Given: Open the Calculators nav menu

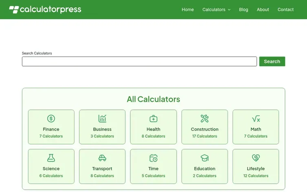Looking at the screenshot, I should tap(214, 9).
